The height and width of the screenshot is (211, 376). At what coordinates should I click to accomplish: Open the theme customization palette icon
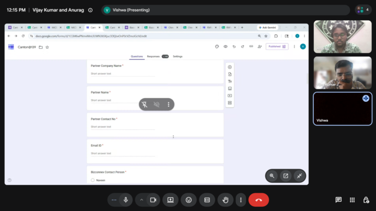pyautogui.click(x=217, y=46)
